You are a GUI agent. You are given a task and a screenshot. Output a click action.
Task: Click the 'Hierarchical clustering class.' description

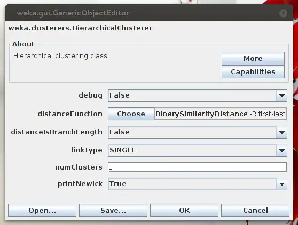(x=61, y=56)
